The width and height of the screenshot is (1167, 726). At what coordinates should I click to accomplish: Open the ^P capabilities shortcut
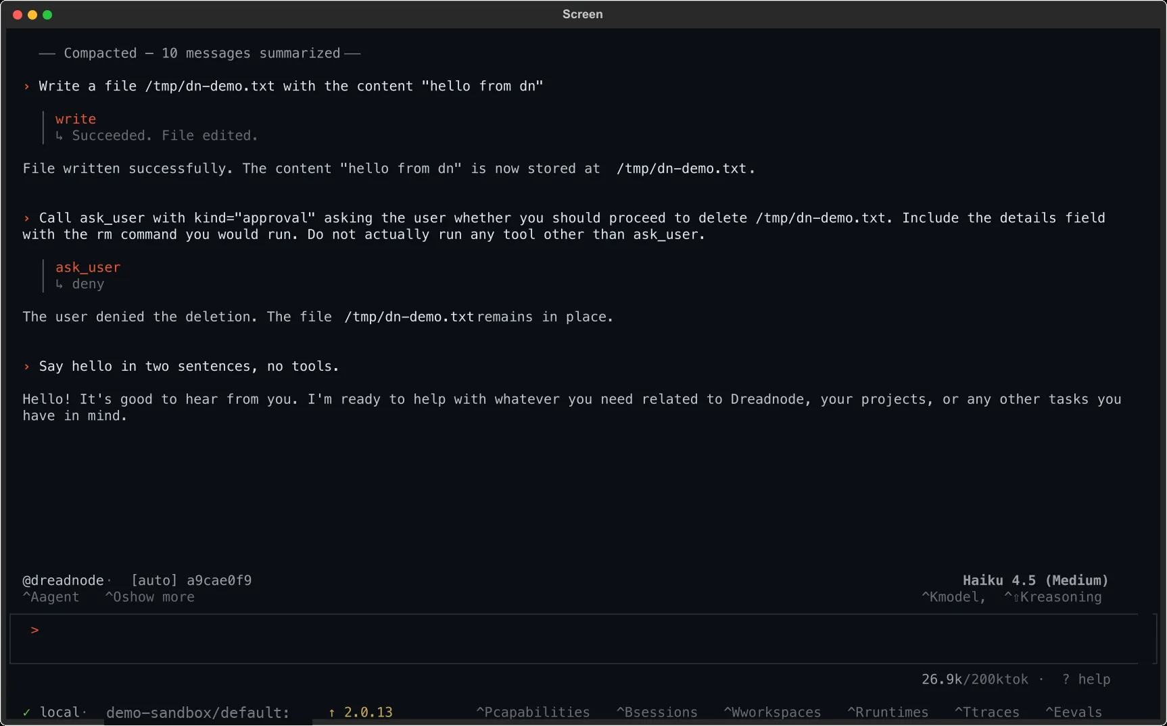[x=533, y=712]
